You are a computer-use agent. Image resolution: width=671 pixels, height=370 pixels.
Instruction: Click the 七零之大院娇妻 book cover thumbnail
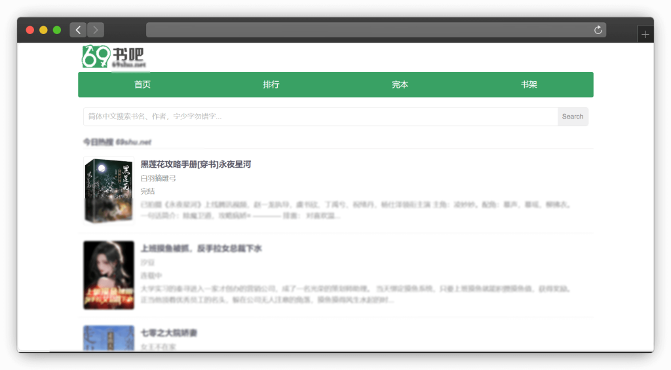[109, 339]
